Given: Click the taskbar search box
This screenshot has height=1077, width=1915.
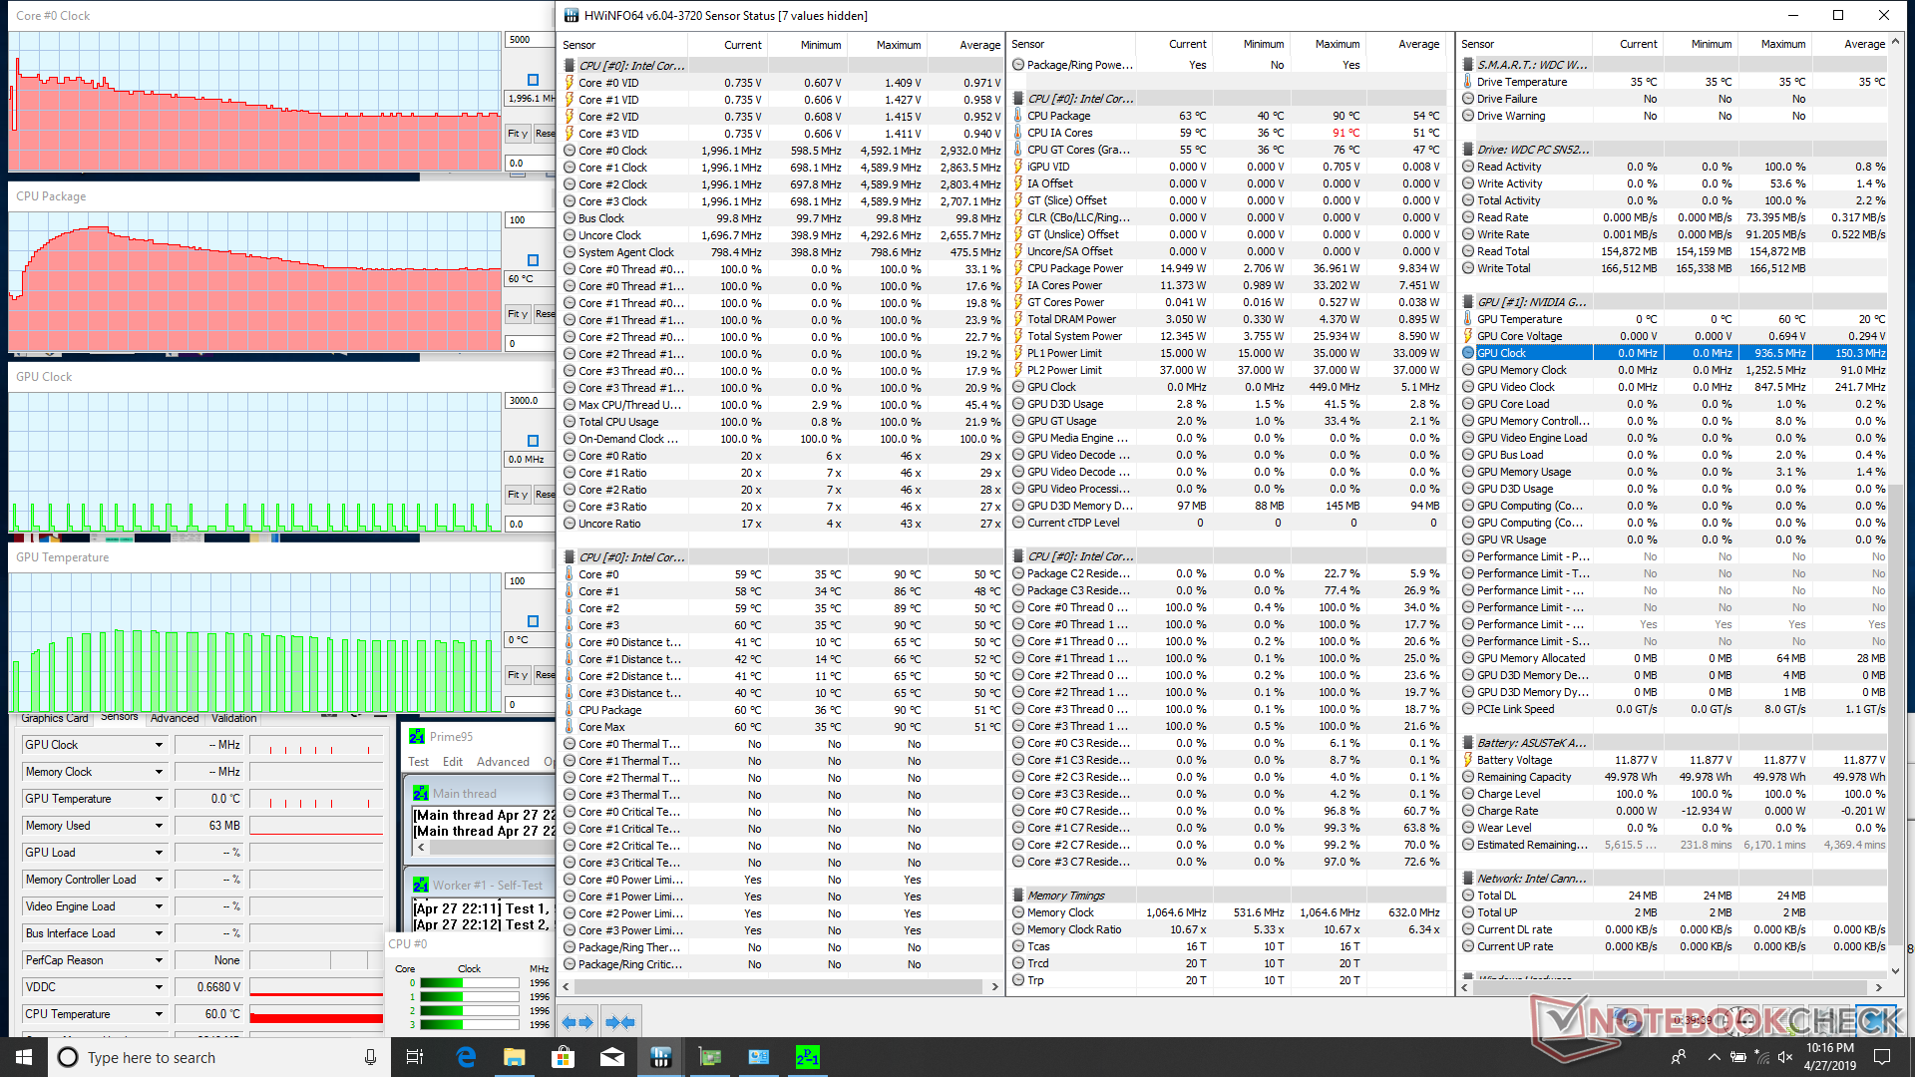Looking at the screenshot, I should coord(218,1057).
